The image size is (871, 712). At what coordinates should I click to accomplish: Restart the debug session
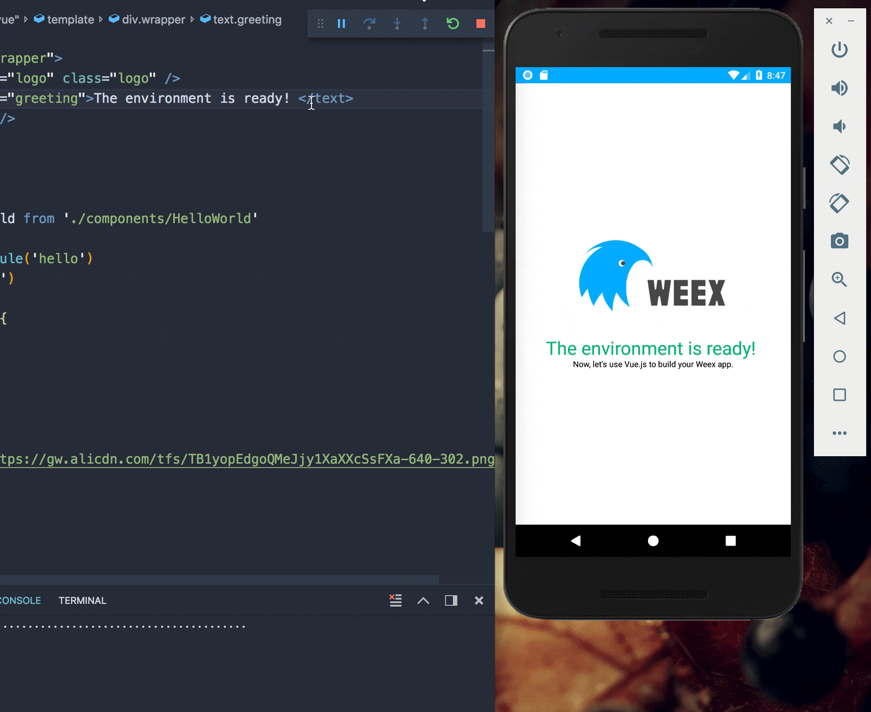tap(453, 24)
